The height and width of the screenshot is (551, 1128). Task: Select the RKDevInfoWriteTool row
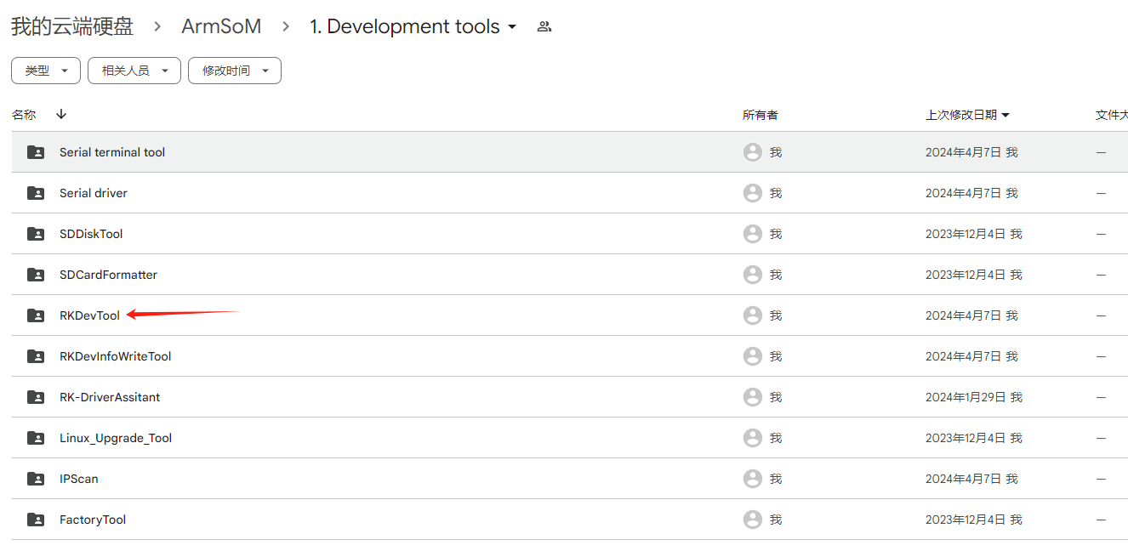click(x=117, y=356)
